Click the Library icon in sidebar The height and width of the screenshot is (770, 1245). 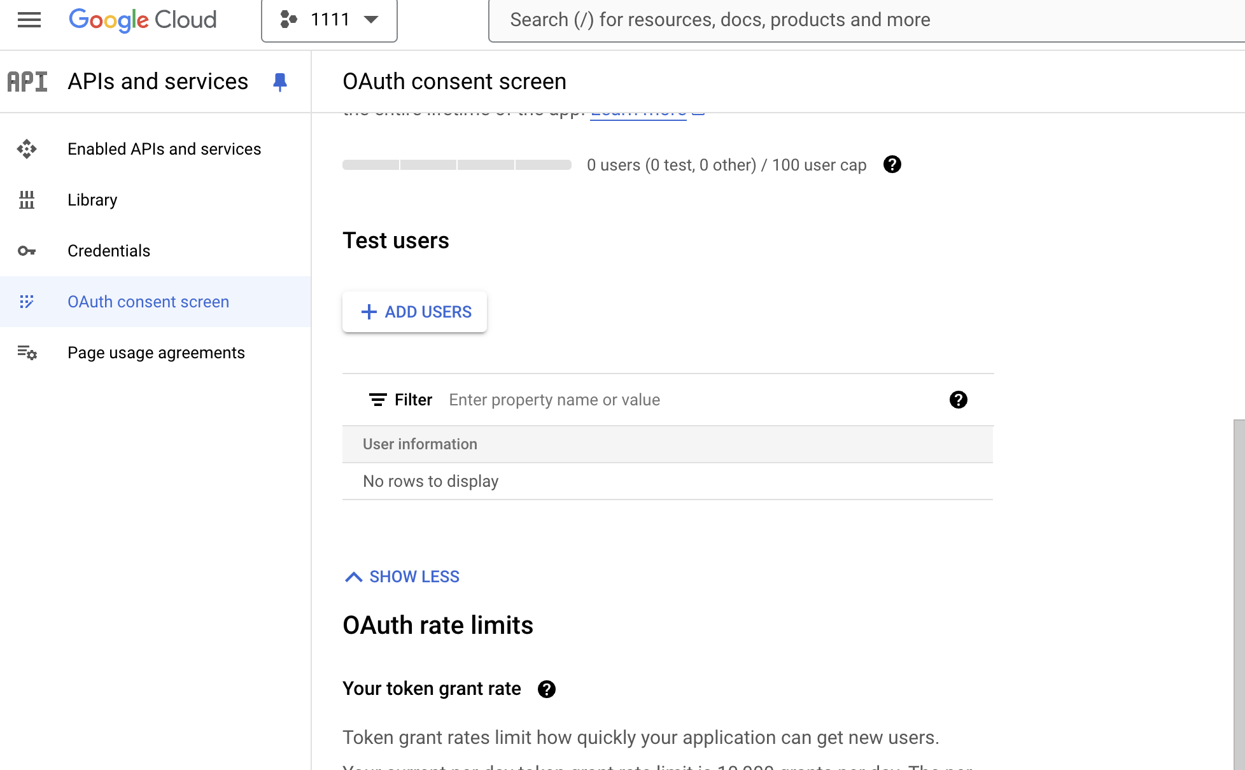click(x=27, y=200)
